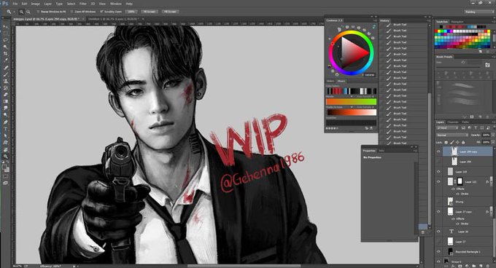Enable Resize Windows to Fit checkbox
The height and width of the screenshot is (268, 496).
click(38, 12)
